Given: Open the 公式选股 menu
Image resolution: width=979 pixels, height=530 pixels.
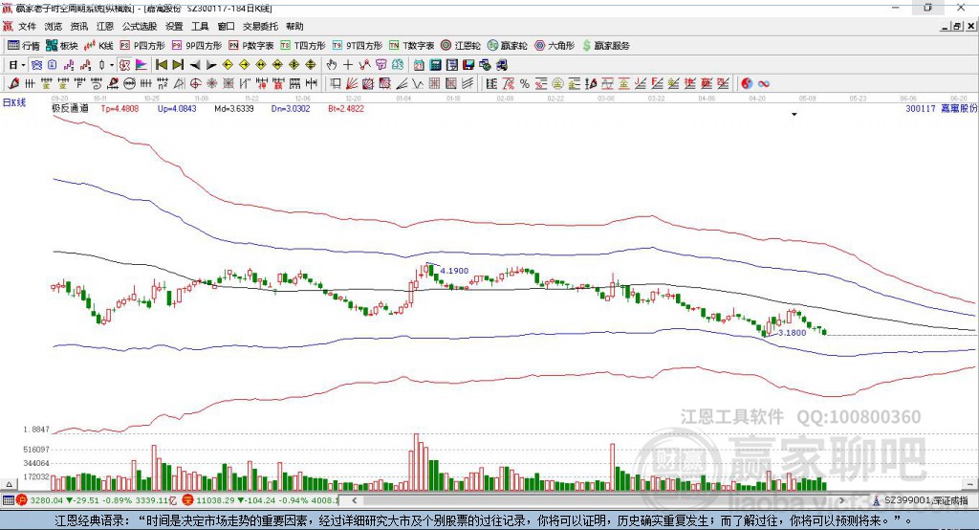Looking at the screenshot, I should click(140, 26).
